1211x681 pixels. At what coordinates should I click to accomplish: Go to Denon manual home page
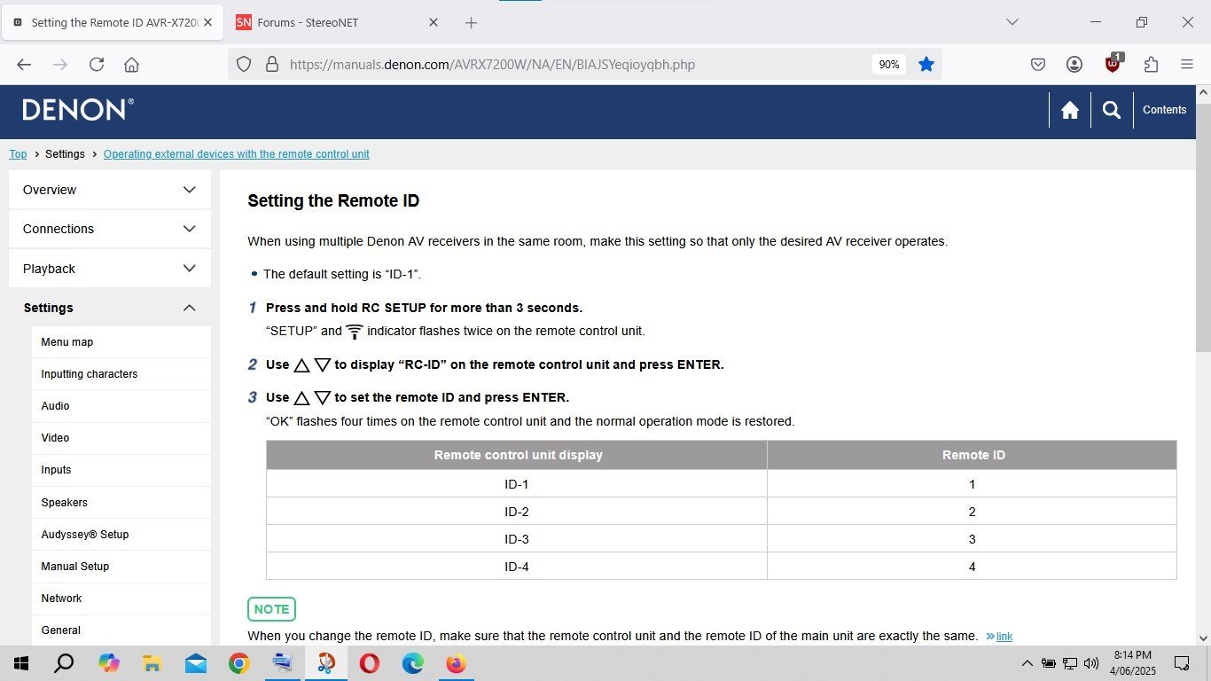(1070, 110)
